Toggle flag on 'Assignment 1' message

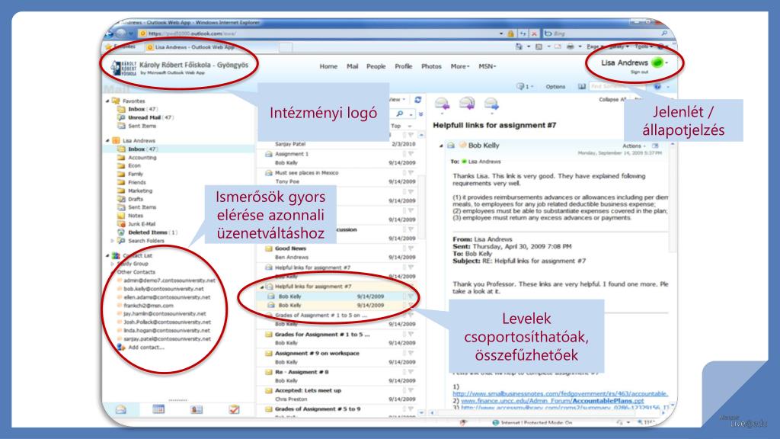(411, 154)
